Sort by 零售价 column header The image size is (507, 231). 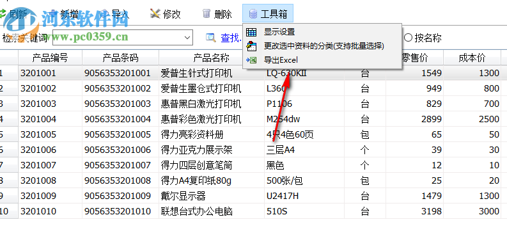(x=414, y=58)
